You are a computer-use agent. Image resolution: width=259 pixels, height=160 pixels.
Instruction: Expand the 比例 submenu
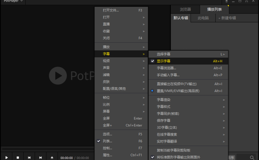(121, 104)
